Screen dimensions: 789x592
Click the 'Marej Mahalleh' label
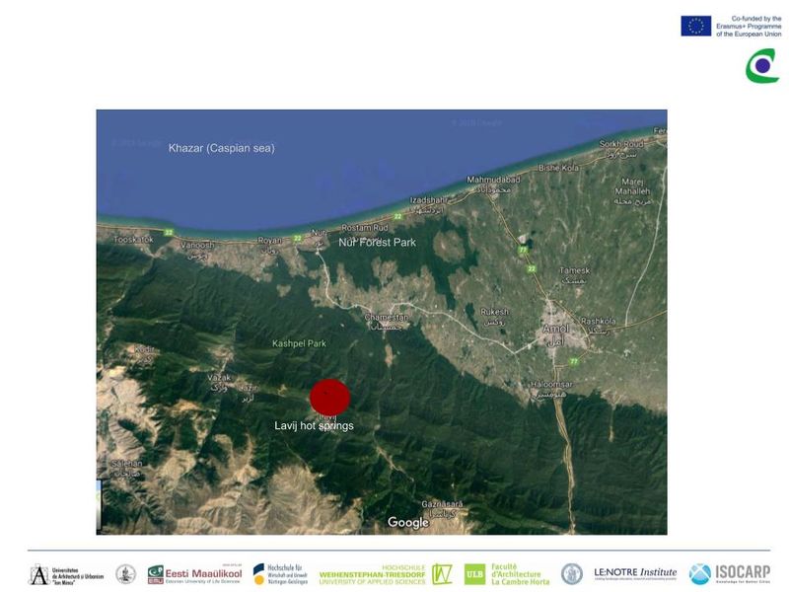tap(632, 186)
